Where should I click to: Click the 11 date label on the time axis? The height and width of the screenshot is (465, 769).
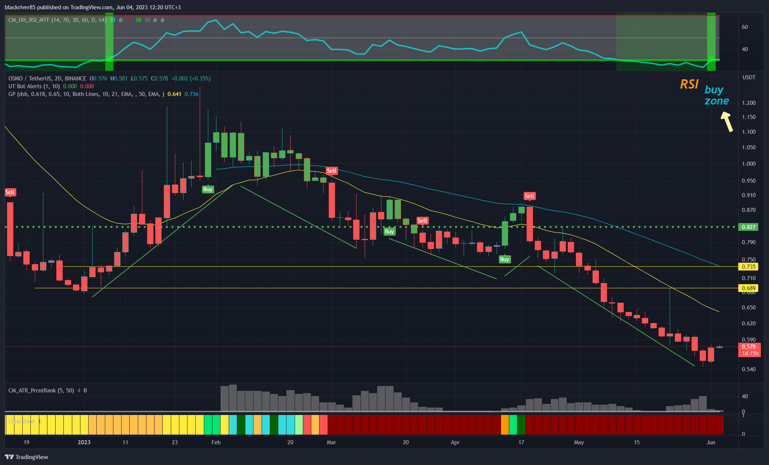point(125,442)
